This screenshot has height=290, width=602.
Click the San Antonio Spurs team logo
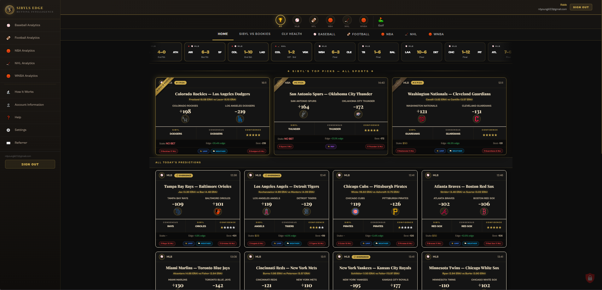303,114
